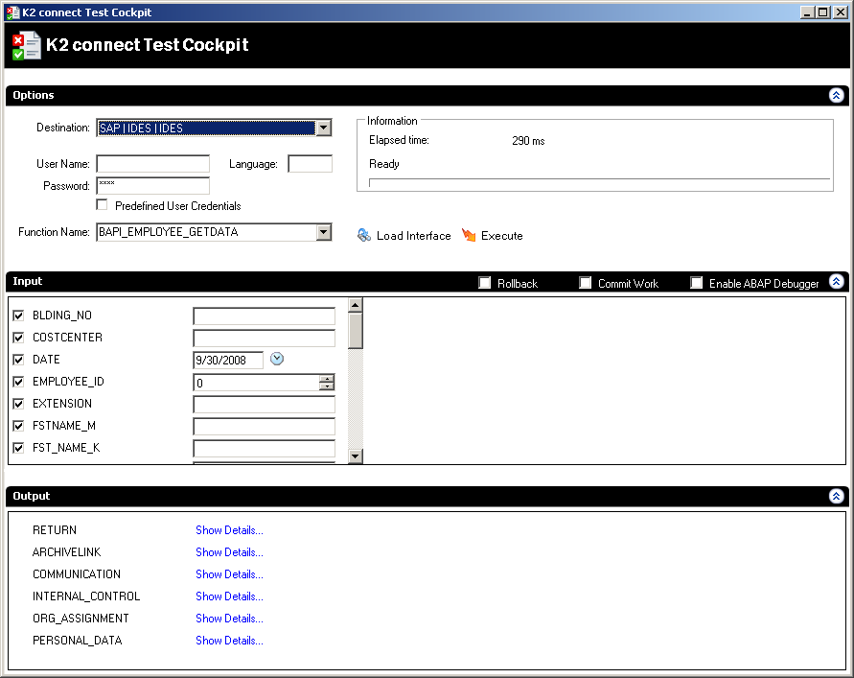854x678 pixels.
Task: Click the ORG_ASSIGNMENT output label
Action: (x=81, y=619)
